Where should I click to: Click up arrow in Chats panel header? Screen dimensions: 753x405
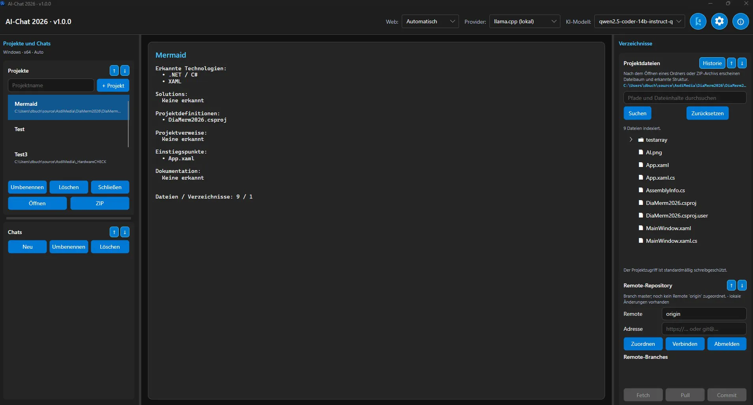coord(114,232)
